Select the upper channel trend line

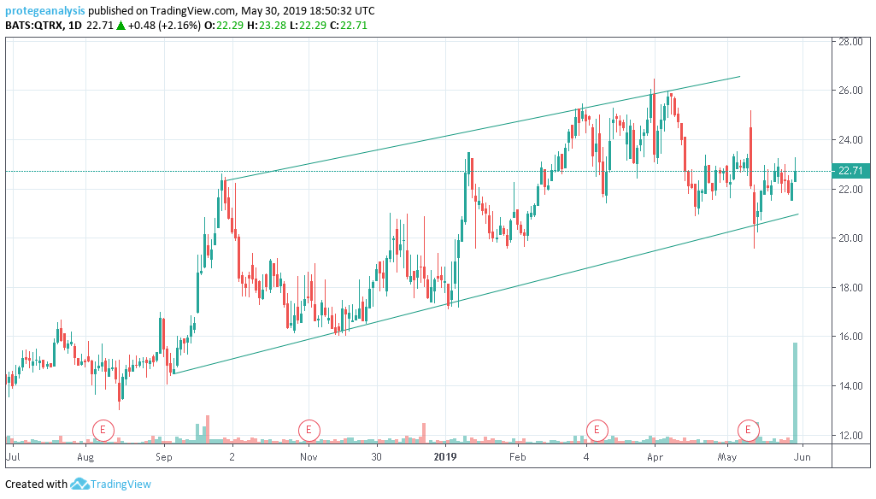coord(482,128)
